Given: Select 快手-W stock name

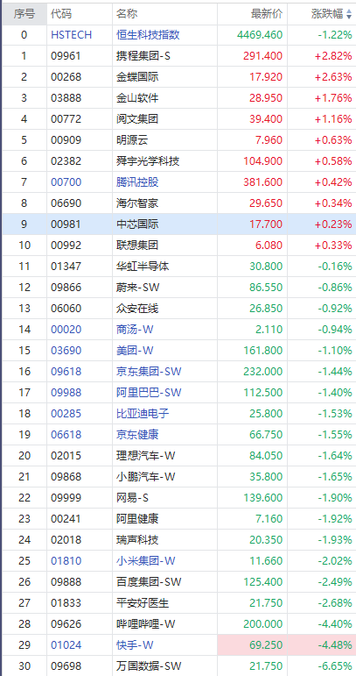Looking at the screenshot, I should coord(135,645).
